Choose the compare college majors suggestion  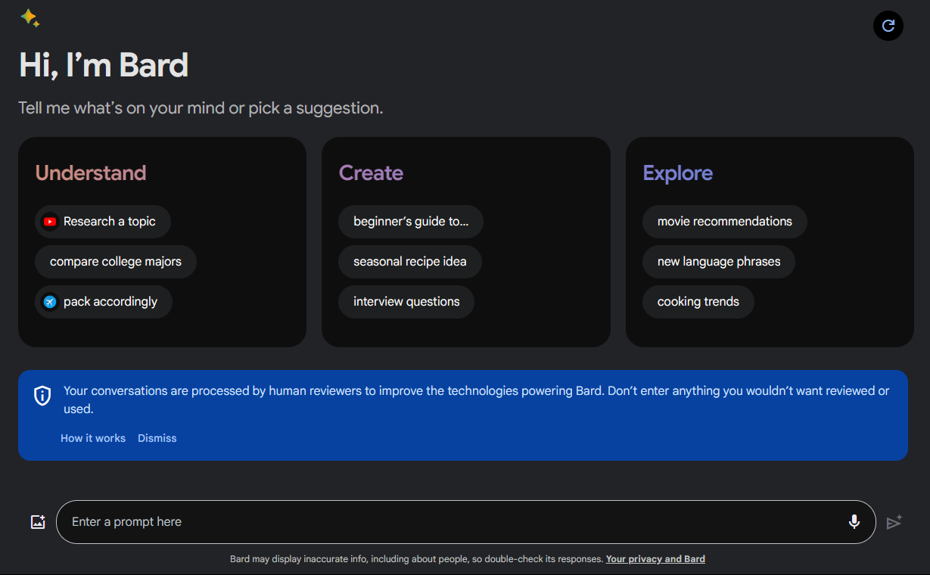click(115, 261)
